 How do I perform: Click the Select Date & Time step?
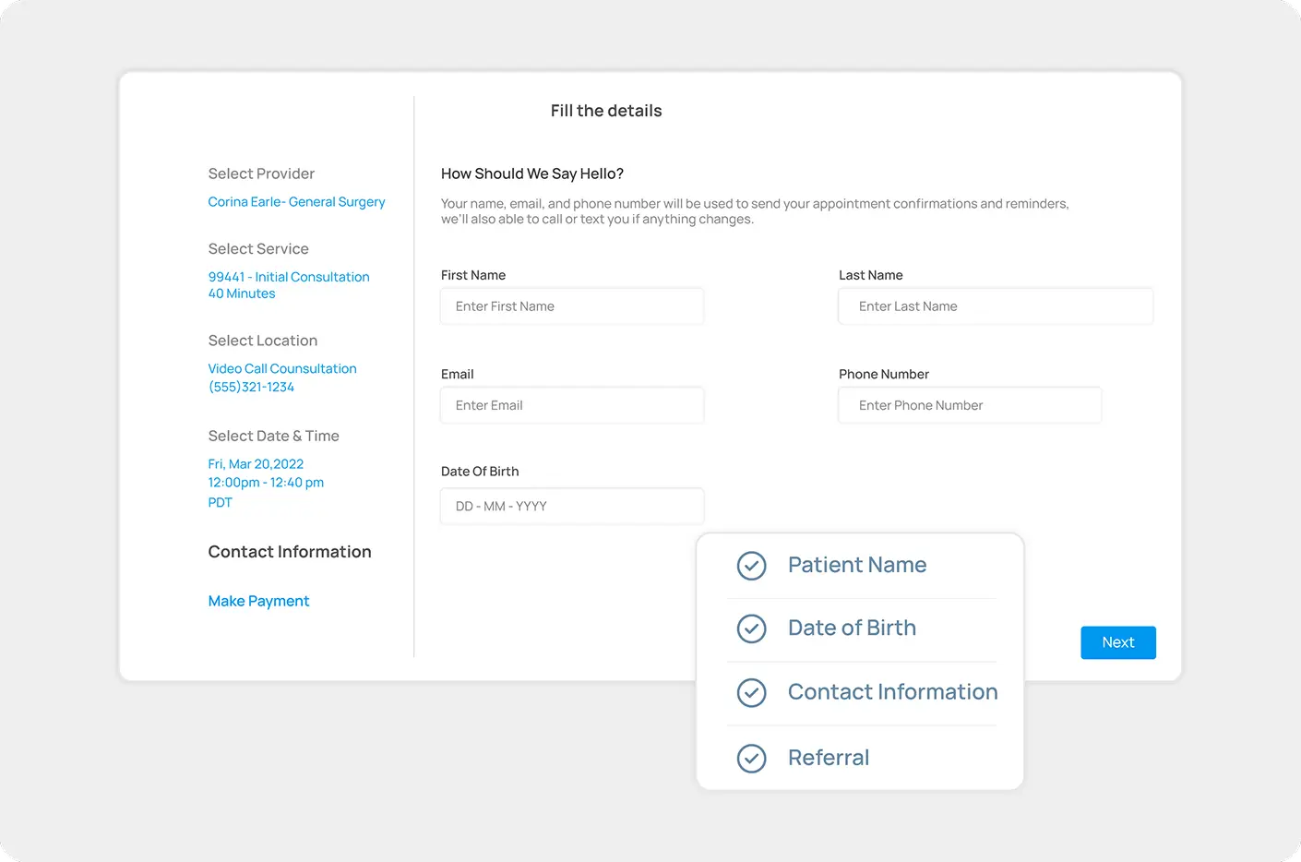[273, 435]
